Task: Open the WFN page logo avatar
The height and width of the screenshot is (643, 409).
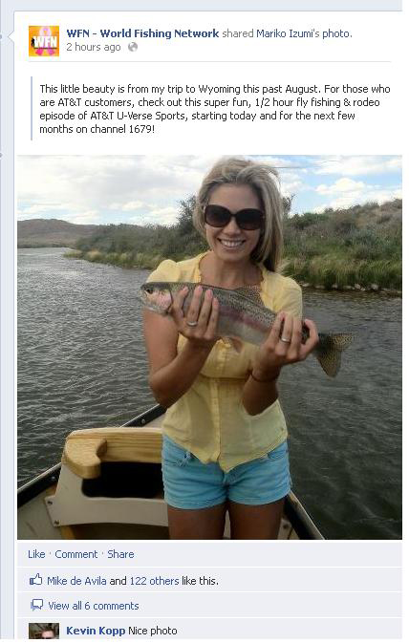Action: (x=44, y=41)
